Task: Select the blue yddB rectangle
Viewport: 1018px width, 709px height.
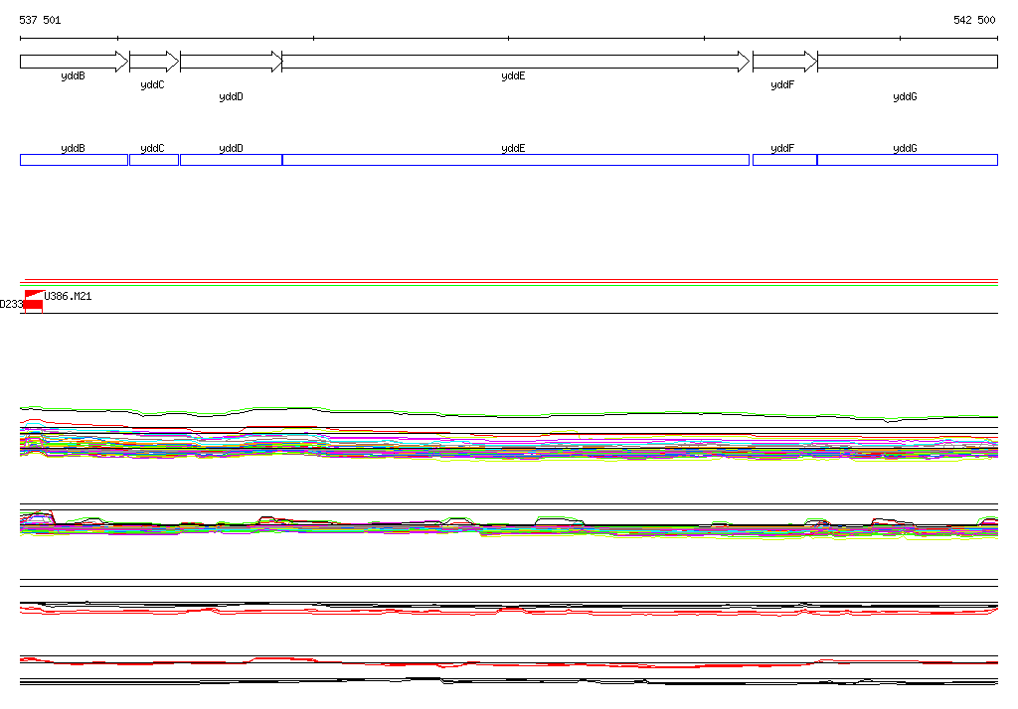Action: [x=74, y=160]
